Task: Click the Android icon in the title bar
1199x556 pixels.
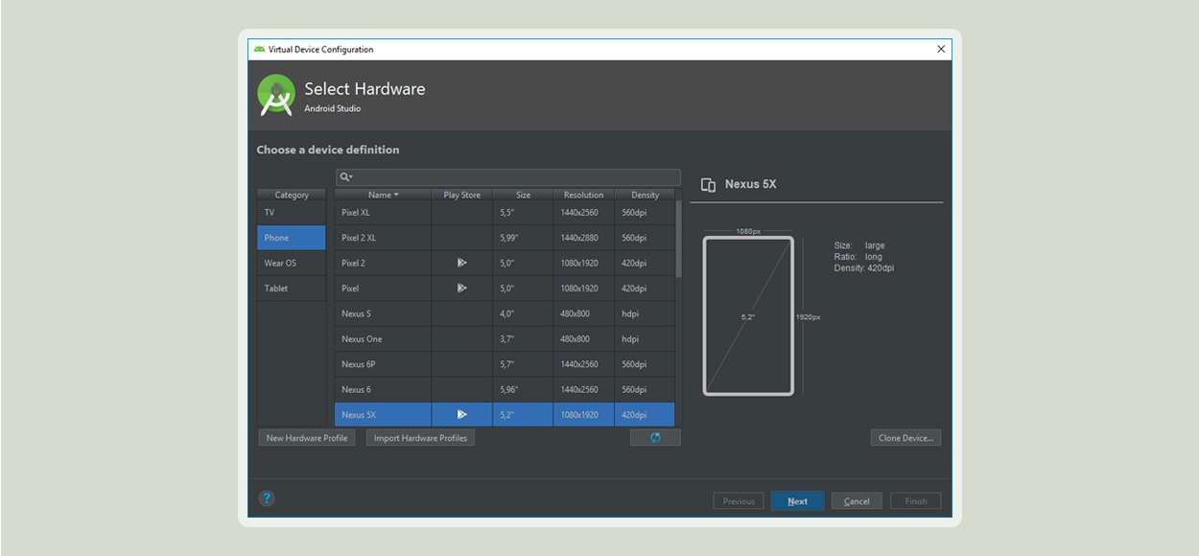Action: point(259,49)
